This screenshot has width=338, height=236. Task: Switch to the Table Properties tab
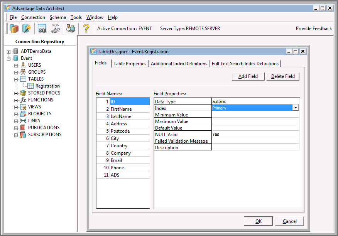(130, 63)
